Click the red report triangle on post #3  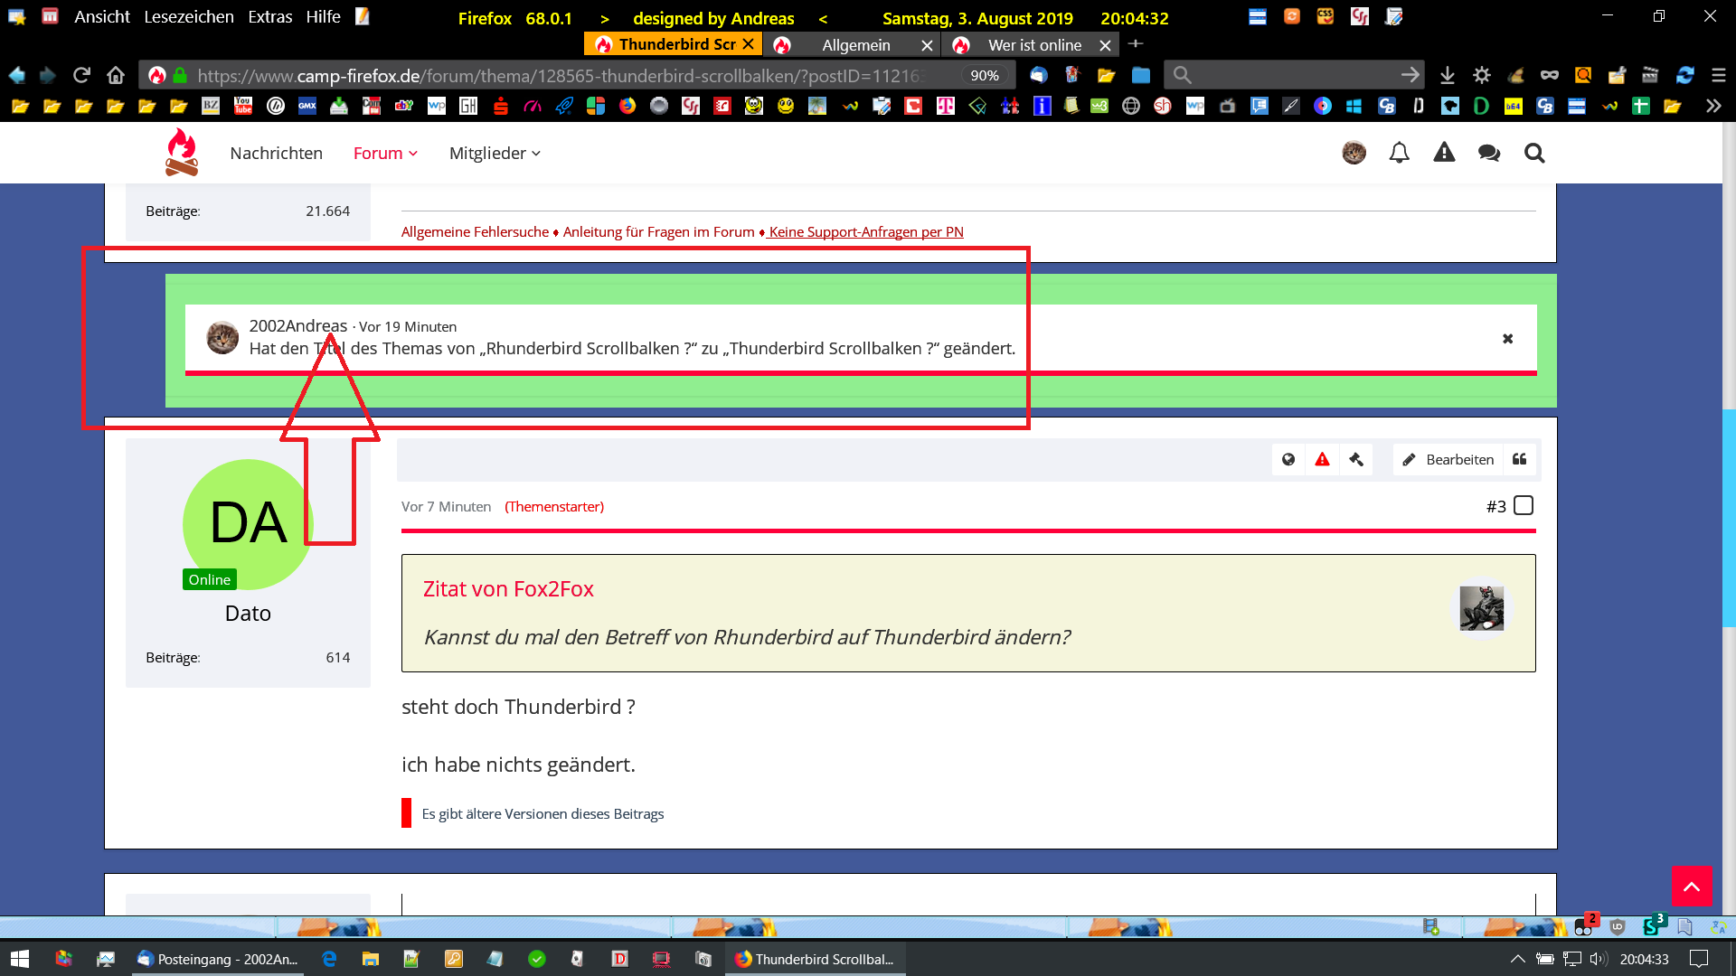pyautogui.click(x=1322, y=459)
